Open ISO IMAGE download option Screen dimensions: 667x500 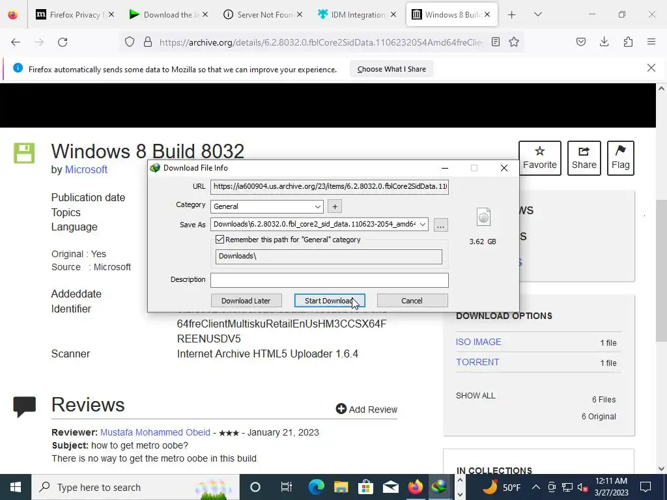(x=479, y=342)
